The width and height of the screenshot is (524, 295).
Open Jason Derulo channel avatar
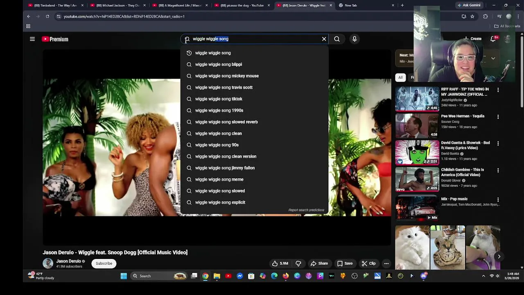[x=48, y=263]
